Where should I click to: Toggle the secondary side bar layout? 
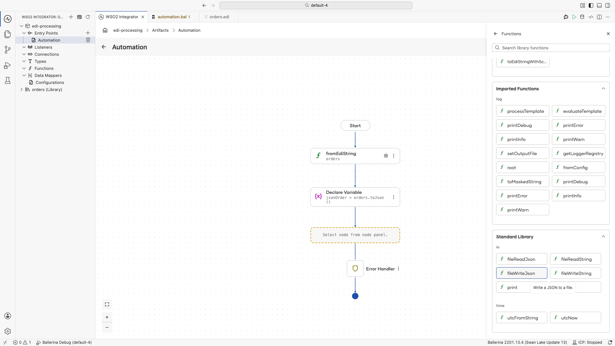pos(608,5)
